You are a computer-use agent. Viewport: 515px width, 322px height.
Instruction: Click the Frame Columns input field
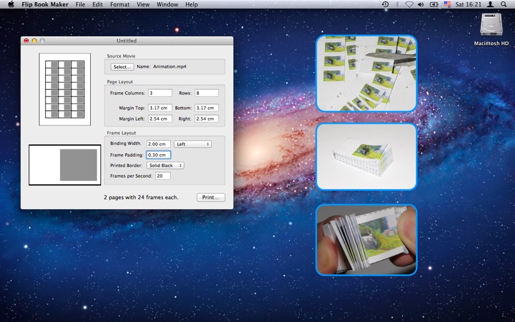tap(160, 93)
